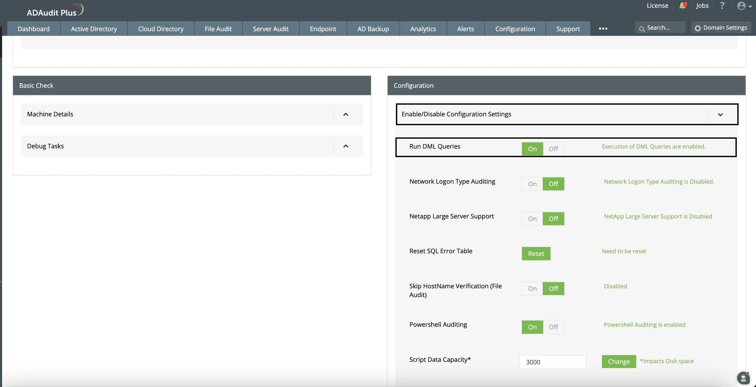Viewport: 756px width, 387px height.
Task: Click the three-dots more tabs icon
Action: [603, 29]
